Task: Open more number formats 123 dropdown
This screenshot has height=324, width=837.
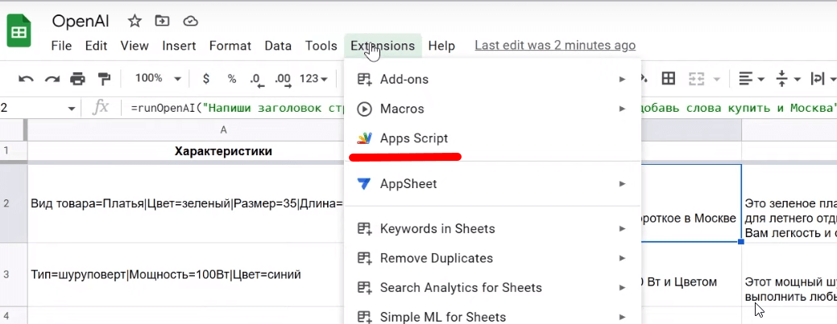Action: [313, 79]
